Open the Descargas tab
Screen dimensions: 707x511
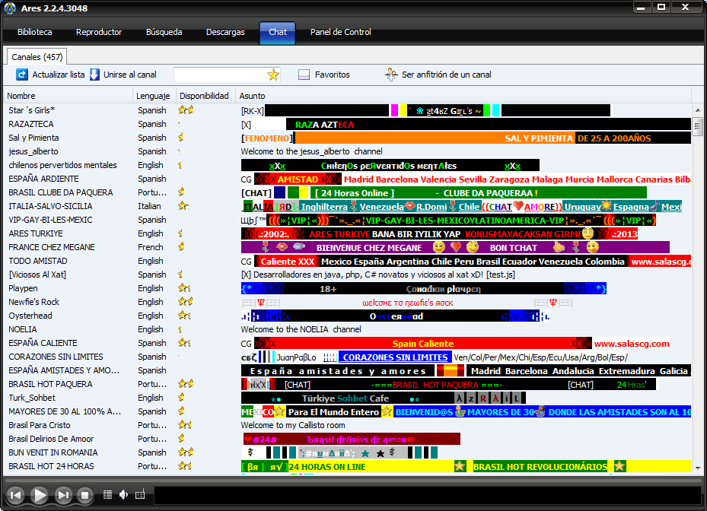225,32
